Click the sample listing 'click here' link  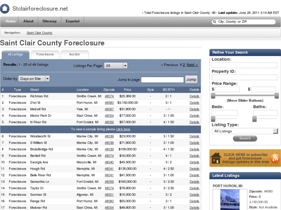point(123,129)
